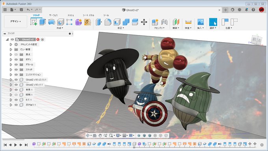
Task: Select the Ghost3 v2* document tab
Action: (130, 10)
